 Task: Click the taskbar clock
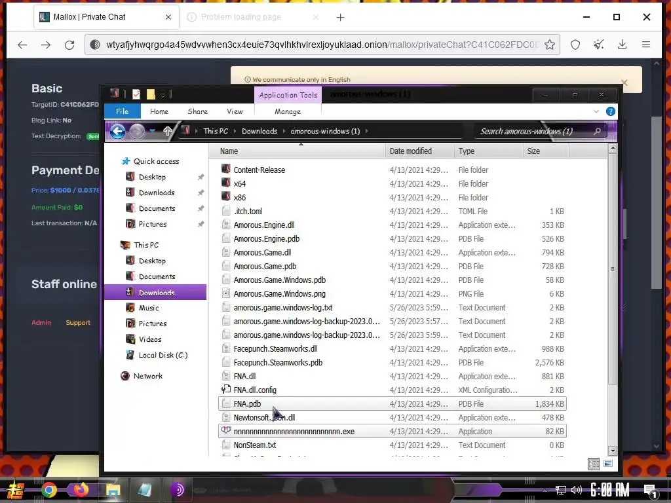click(x=610, y=490)
